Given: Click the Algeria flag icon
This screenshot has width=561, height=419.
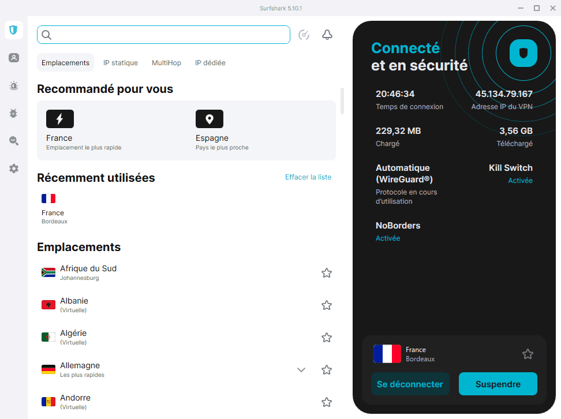Looking at the screenshot, I should (48, 337).
